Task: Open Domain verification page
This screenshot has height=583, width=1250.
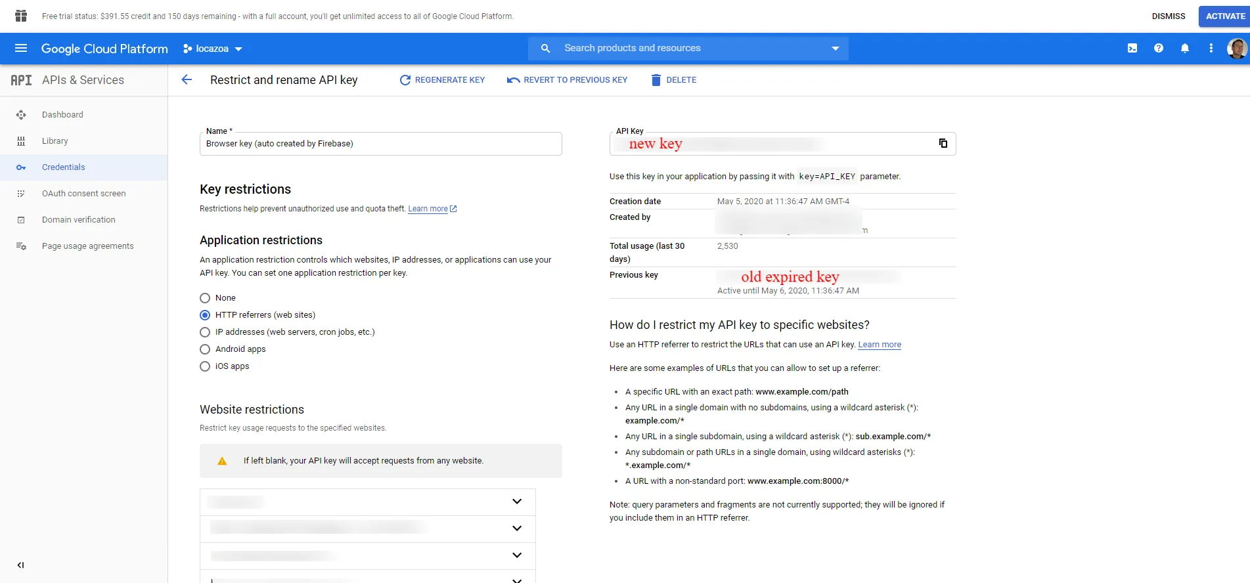Action: (79, 220)
